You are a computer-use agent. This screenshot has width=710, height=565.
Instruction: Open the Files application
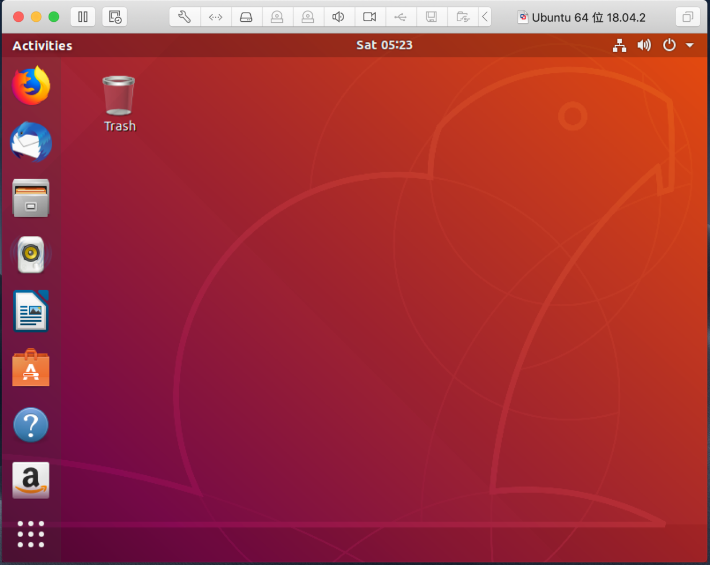tap(31, 198)
